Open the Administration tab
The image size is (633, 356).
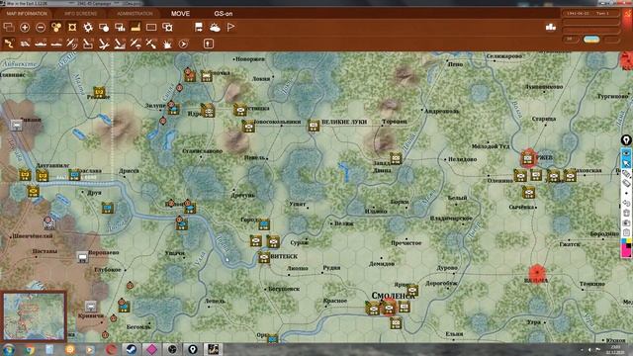coord(135,13)
